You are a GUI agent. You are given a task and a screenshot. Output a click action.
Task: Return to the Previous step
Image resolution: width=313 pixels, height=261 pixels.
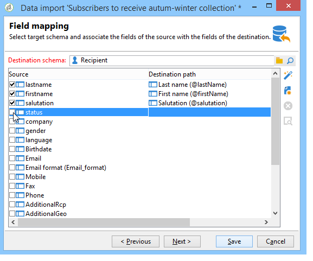[136, 241]
